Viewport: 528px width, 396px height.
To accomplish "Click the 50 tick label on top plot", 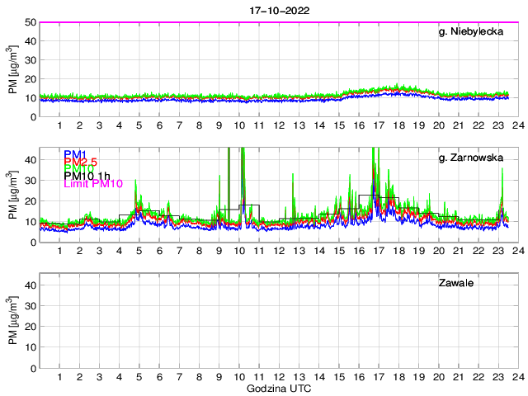I will pyautogui.click(x=30, y=22).
